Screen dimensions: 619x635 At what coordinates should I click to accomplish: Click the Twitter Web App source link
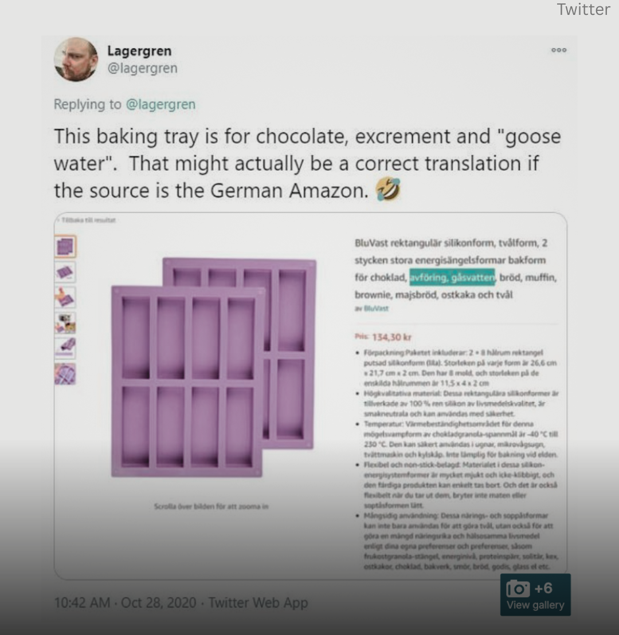258,602
